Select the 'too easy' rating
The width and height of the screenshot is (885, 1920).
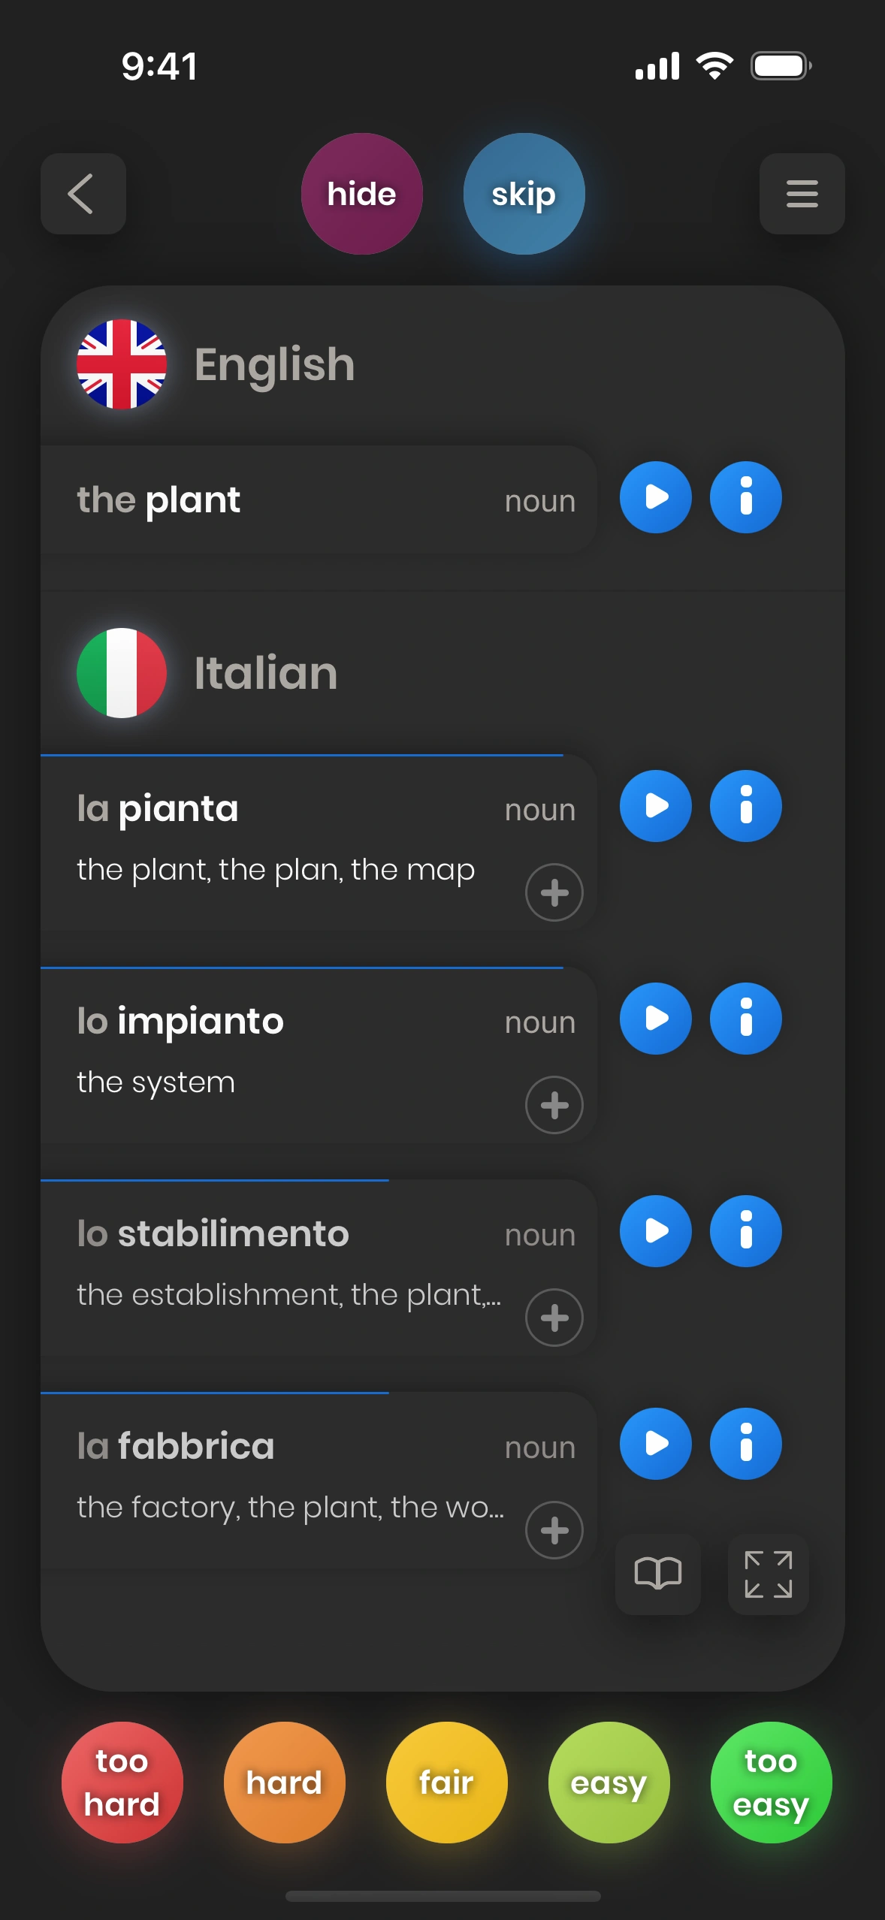[x=771, y=1782]
